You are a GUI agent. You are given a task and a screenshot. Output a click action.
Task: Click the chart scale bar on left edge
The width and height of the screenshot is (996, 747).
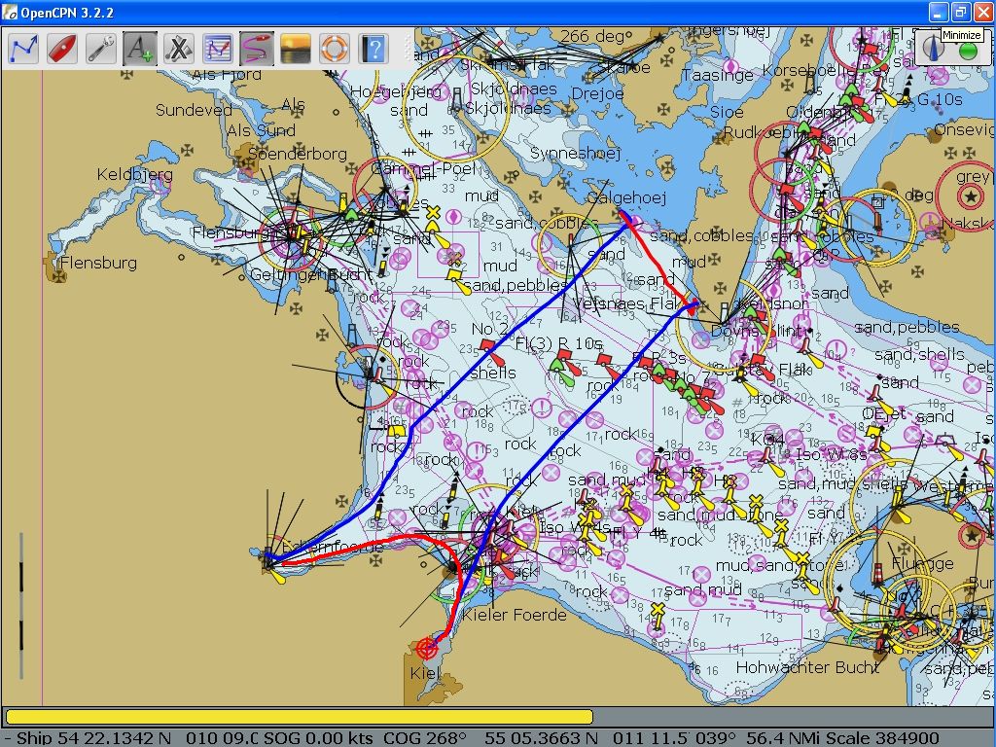click(21, 606)
